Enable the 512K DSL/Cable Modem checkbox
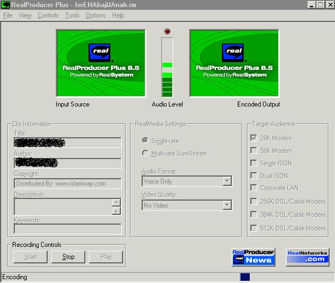Image resolution: width=335 pixels, height=283 pixels. tap(254, 228)
